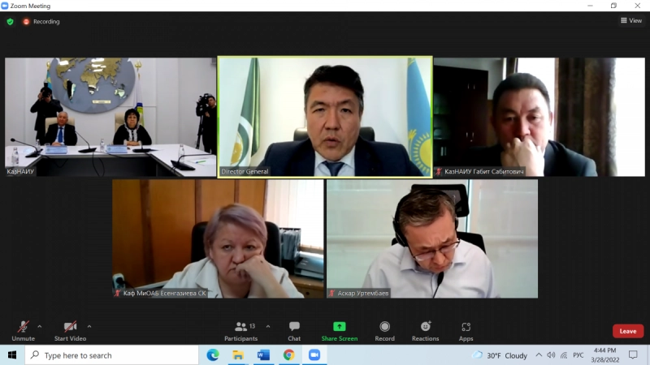Click the name label 'Director General'

coord(245,171)
